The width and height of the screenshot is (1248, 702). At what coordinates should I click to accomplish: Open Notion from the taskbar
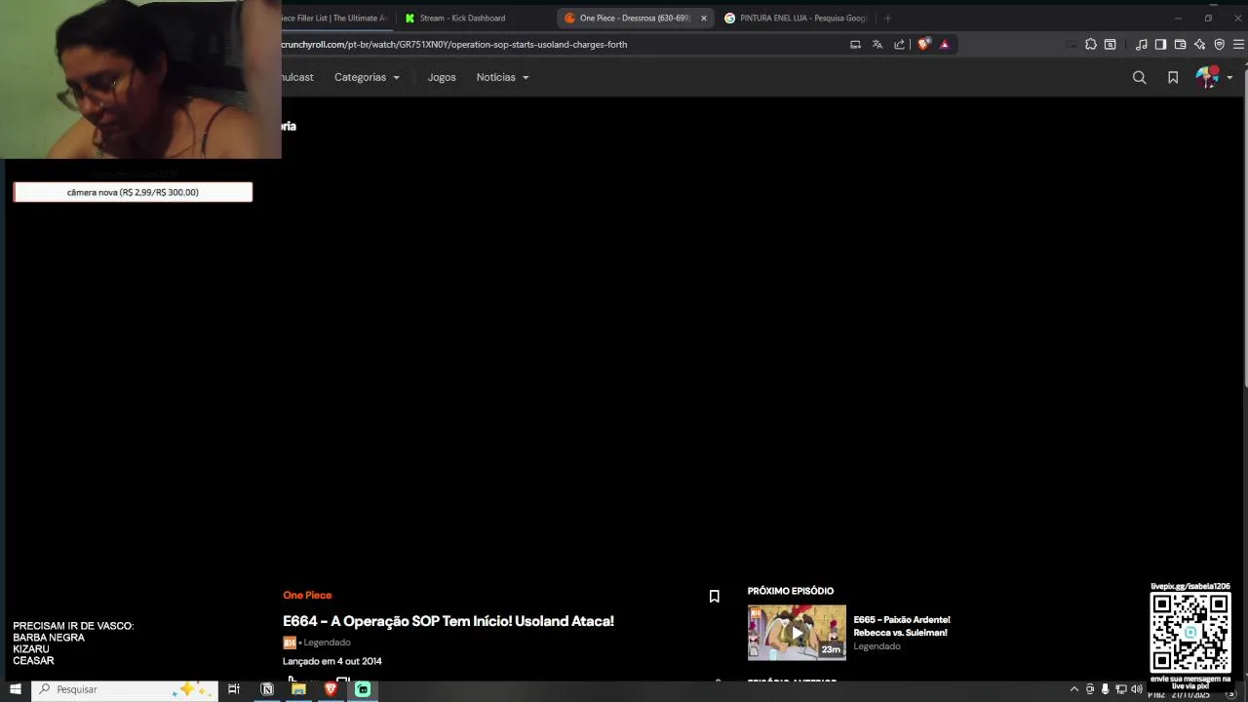267,689
